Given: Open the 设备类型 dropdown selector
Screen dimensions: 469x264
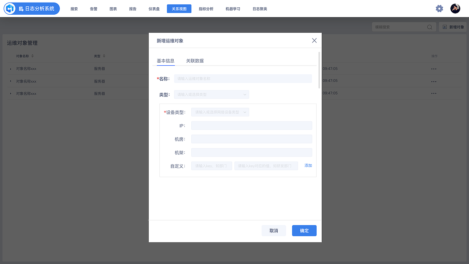Looking at the screenshot, I should [x=220, y=112].
